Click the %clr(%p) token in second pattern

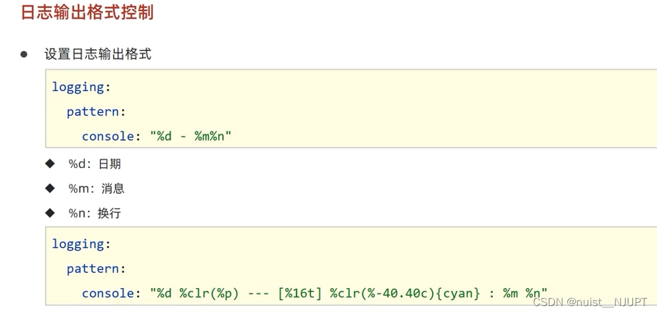coord(210,293)
